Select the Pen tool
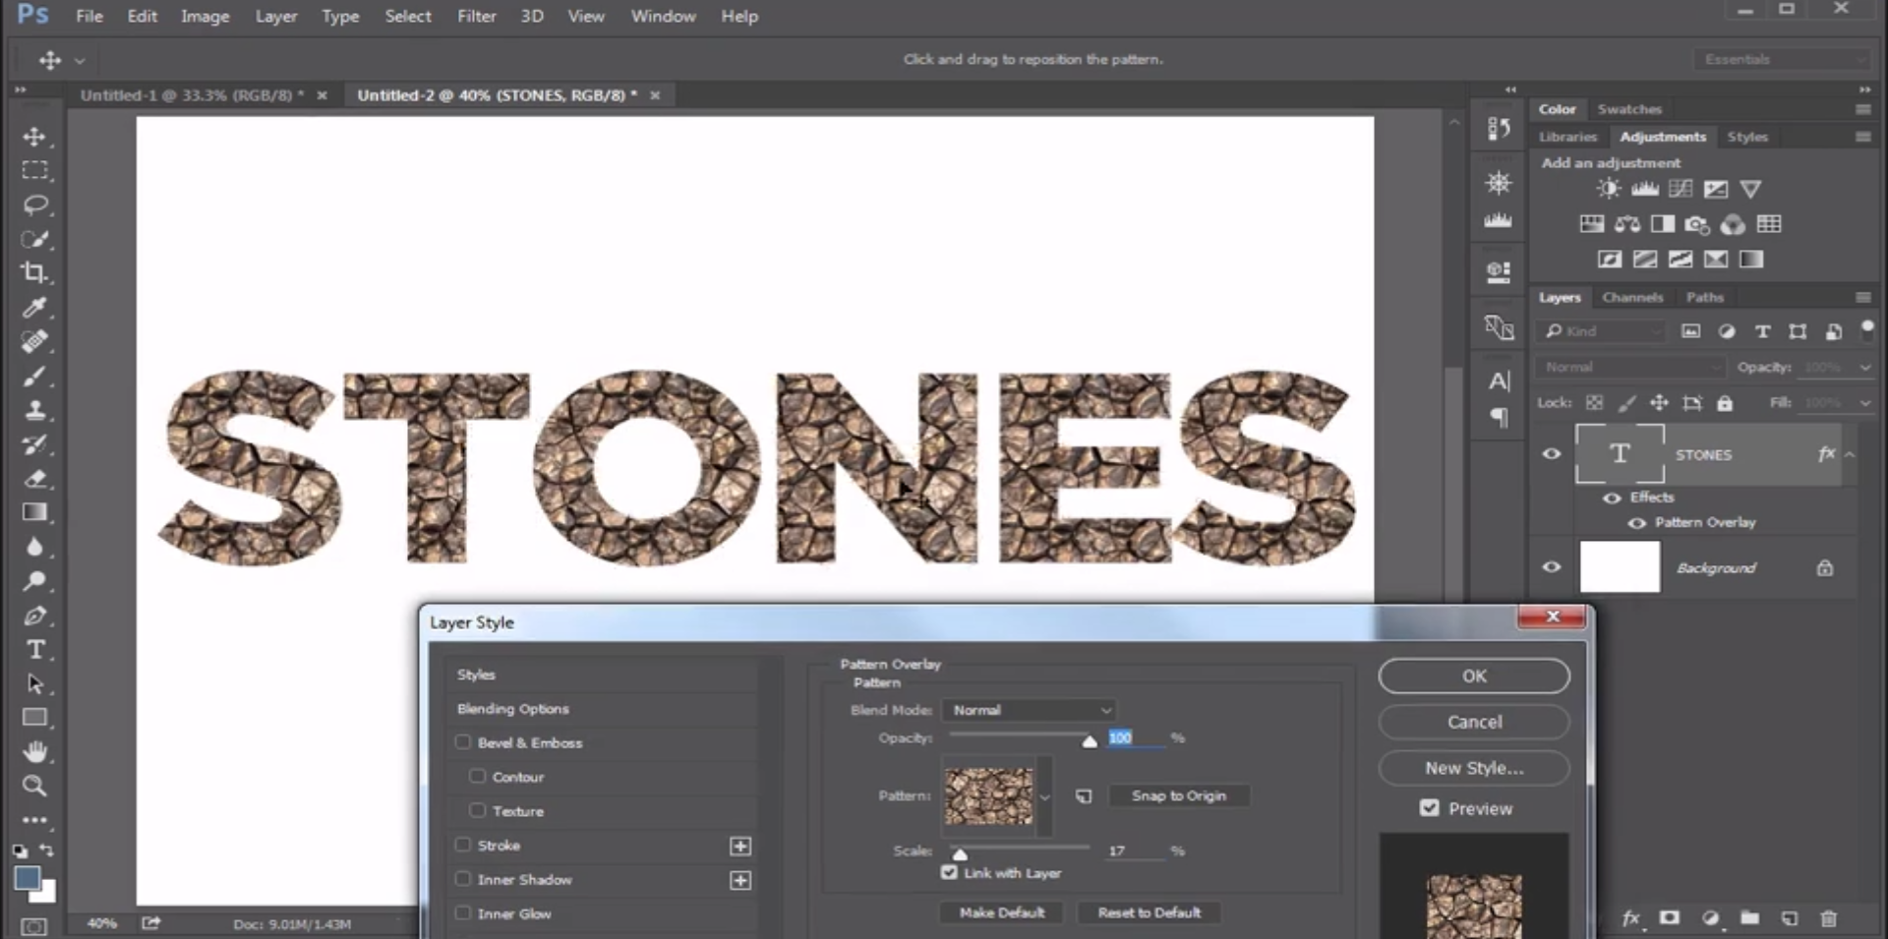 tap(34, 616)
